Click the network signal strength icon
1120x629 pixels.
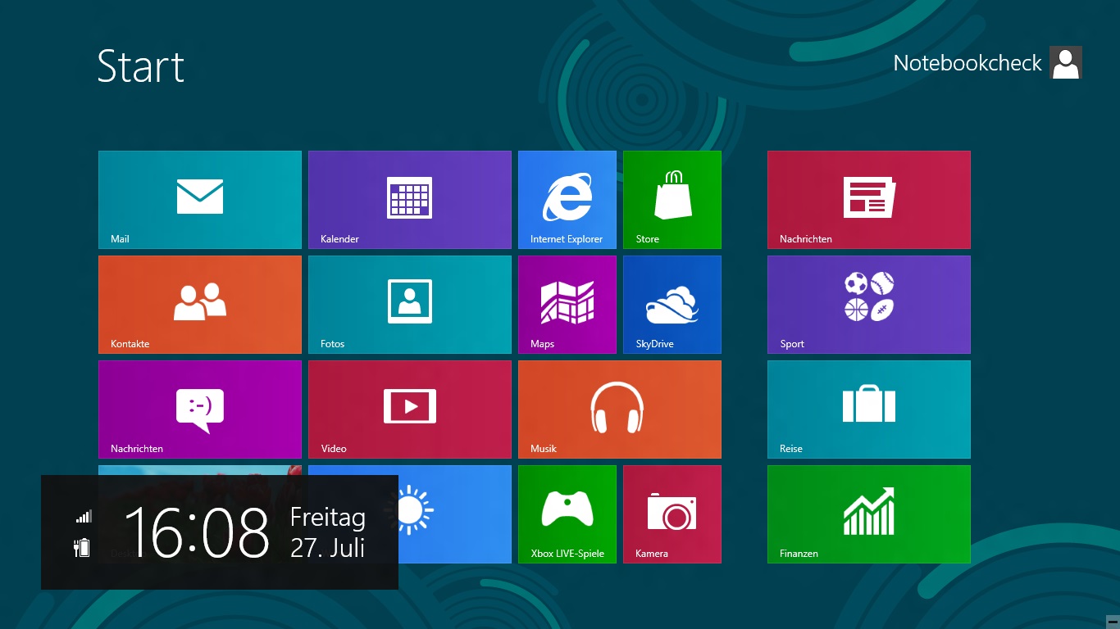[x=84, y=516]
